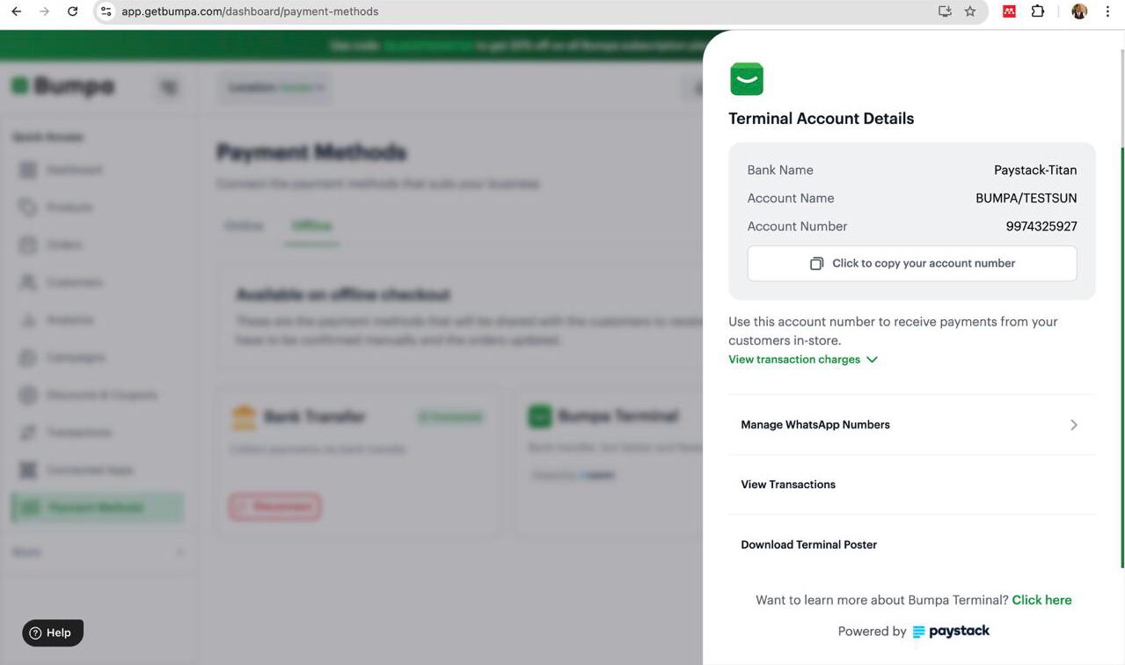Open the Help chat button
Viewport: 1125px width, 665px height.
pos(53,632)
